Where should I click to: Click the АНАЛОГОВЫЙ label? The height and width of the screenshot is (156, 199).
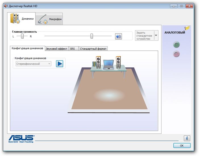point(175,33)
